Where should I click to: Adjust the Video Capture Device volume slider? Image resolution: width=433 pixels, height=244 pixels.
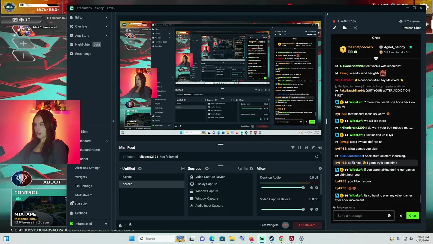[283, 209]
